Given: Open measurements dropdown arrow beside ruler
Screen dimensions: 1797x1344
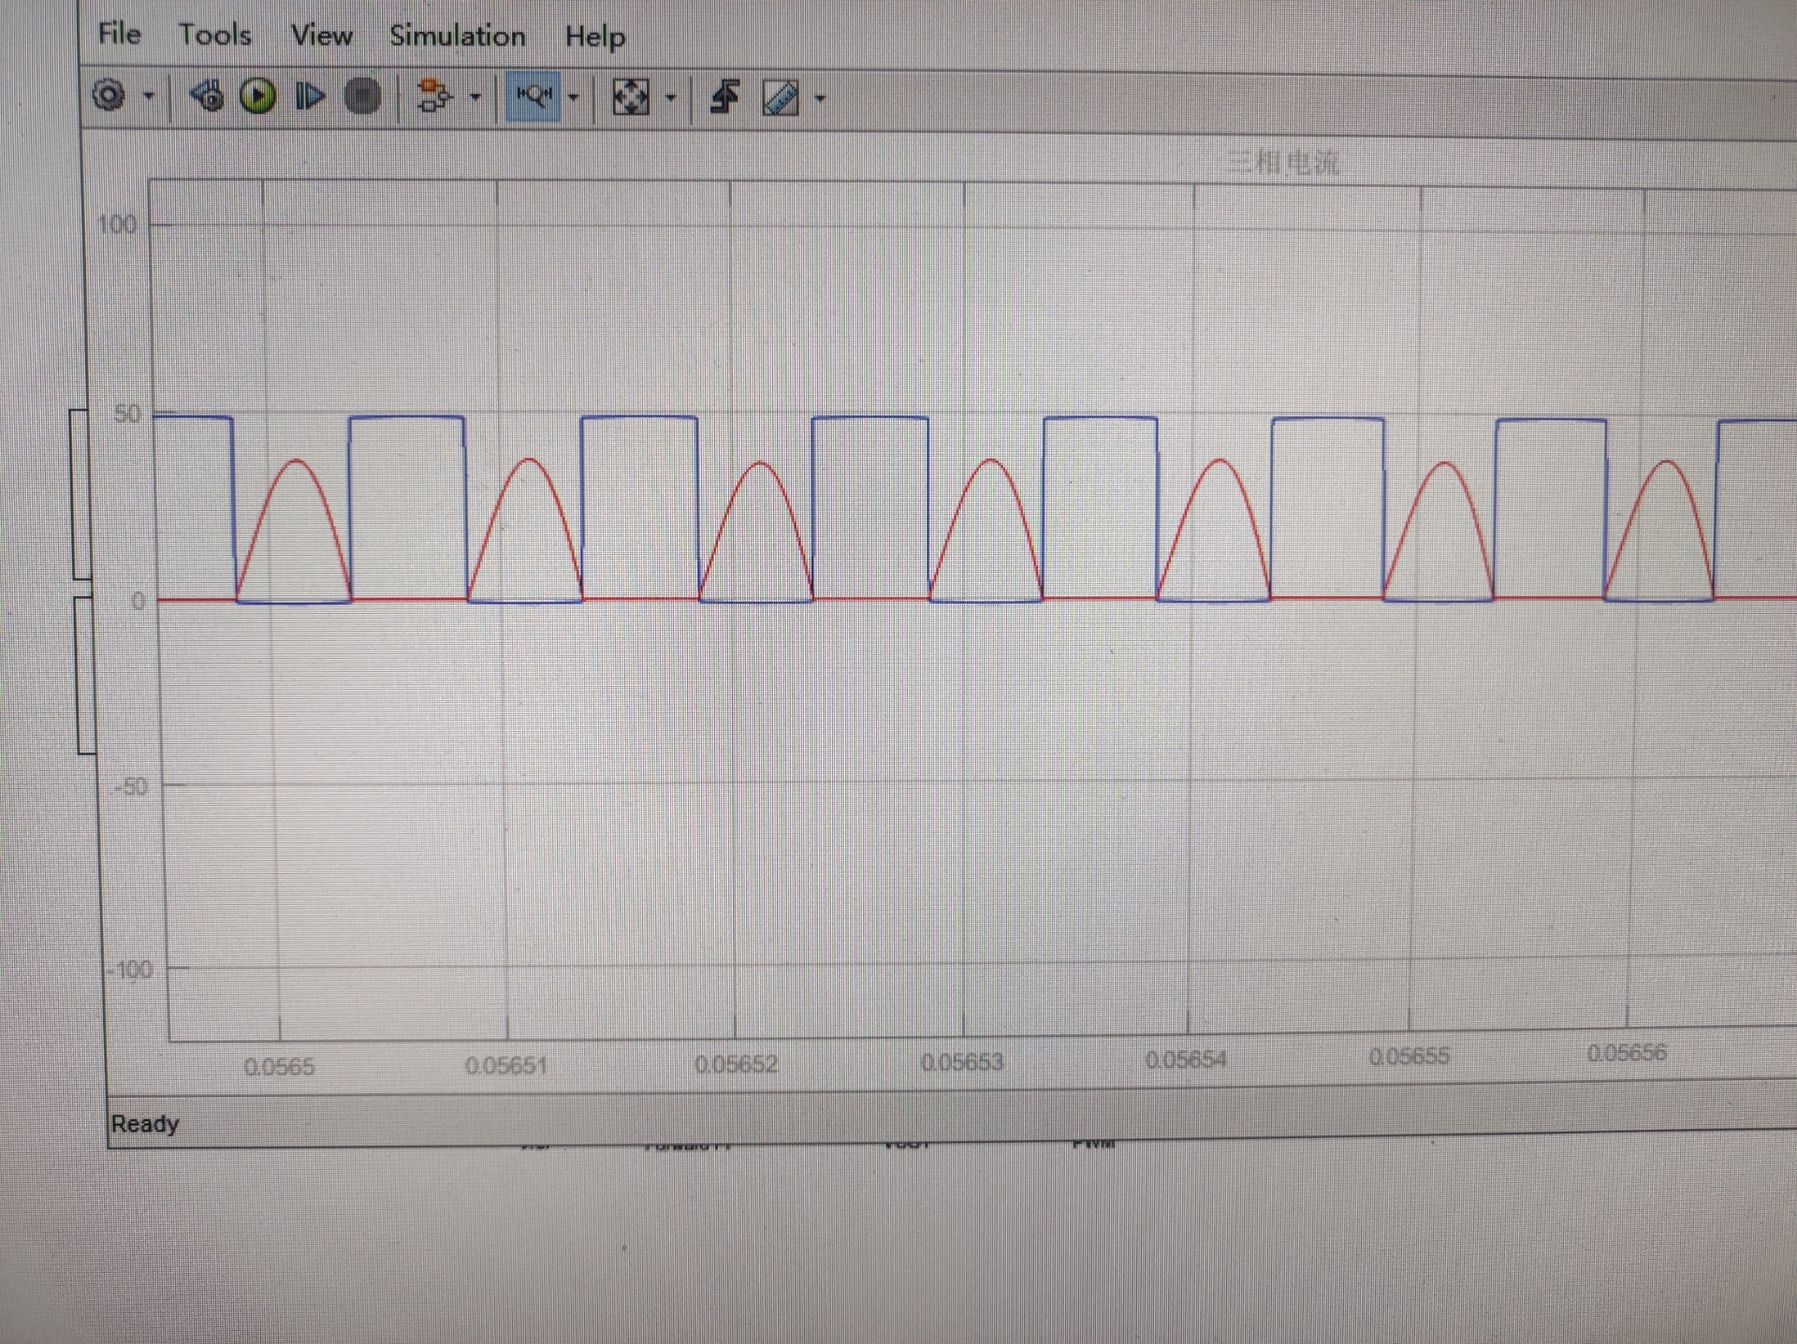Looking at the screenshot, I should 820,98.
